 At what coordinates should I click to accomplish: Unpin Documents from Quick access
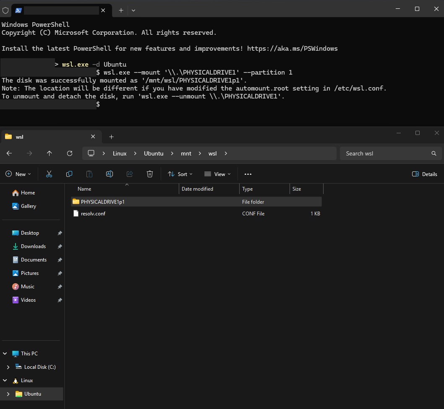60,260
